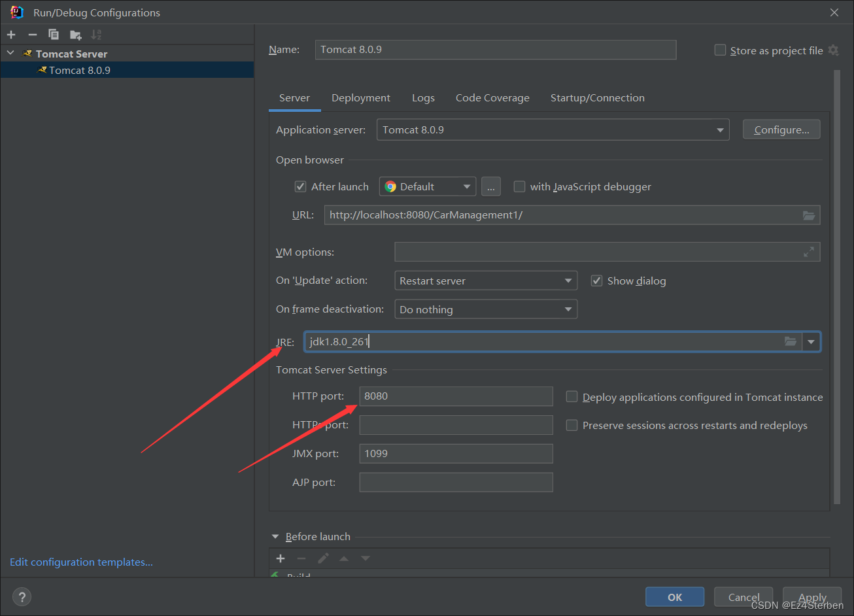The height and width of the screenshot is (616, 854).
Task: Close the Run/Debug Configurations dialog
Action: click(834, 12)
